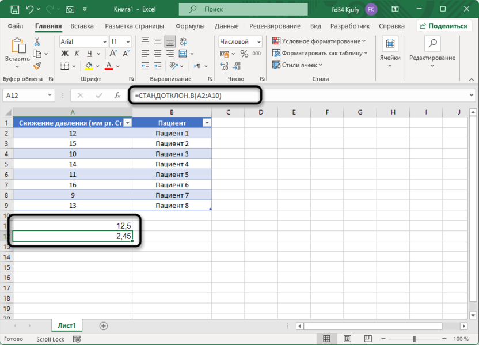479x345 pixels.
Task: Open the Формулы ribbon tab
Action: [x=191, y=26]
